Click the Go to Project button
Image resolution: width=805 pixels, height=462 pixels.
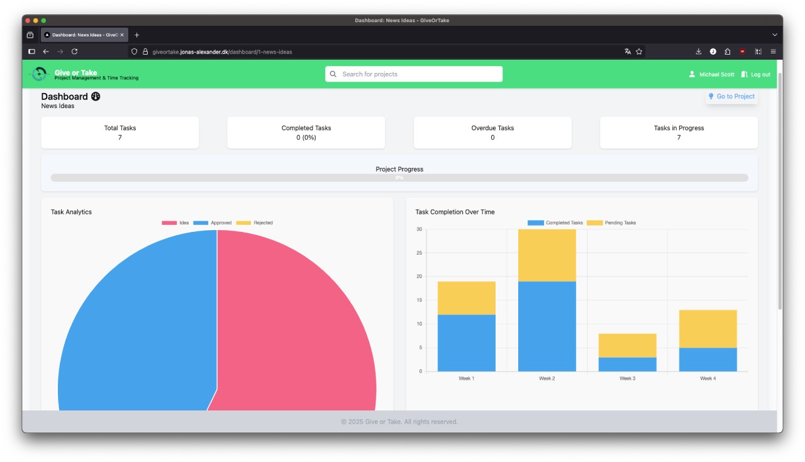731,96
